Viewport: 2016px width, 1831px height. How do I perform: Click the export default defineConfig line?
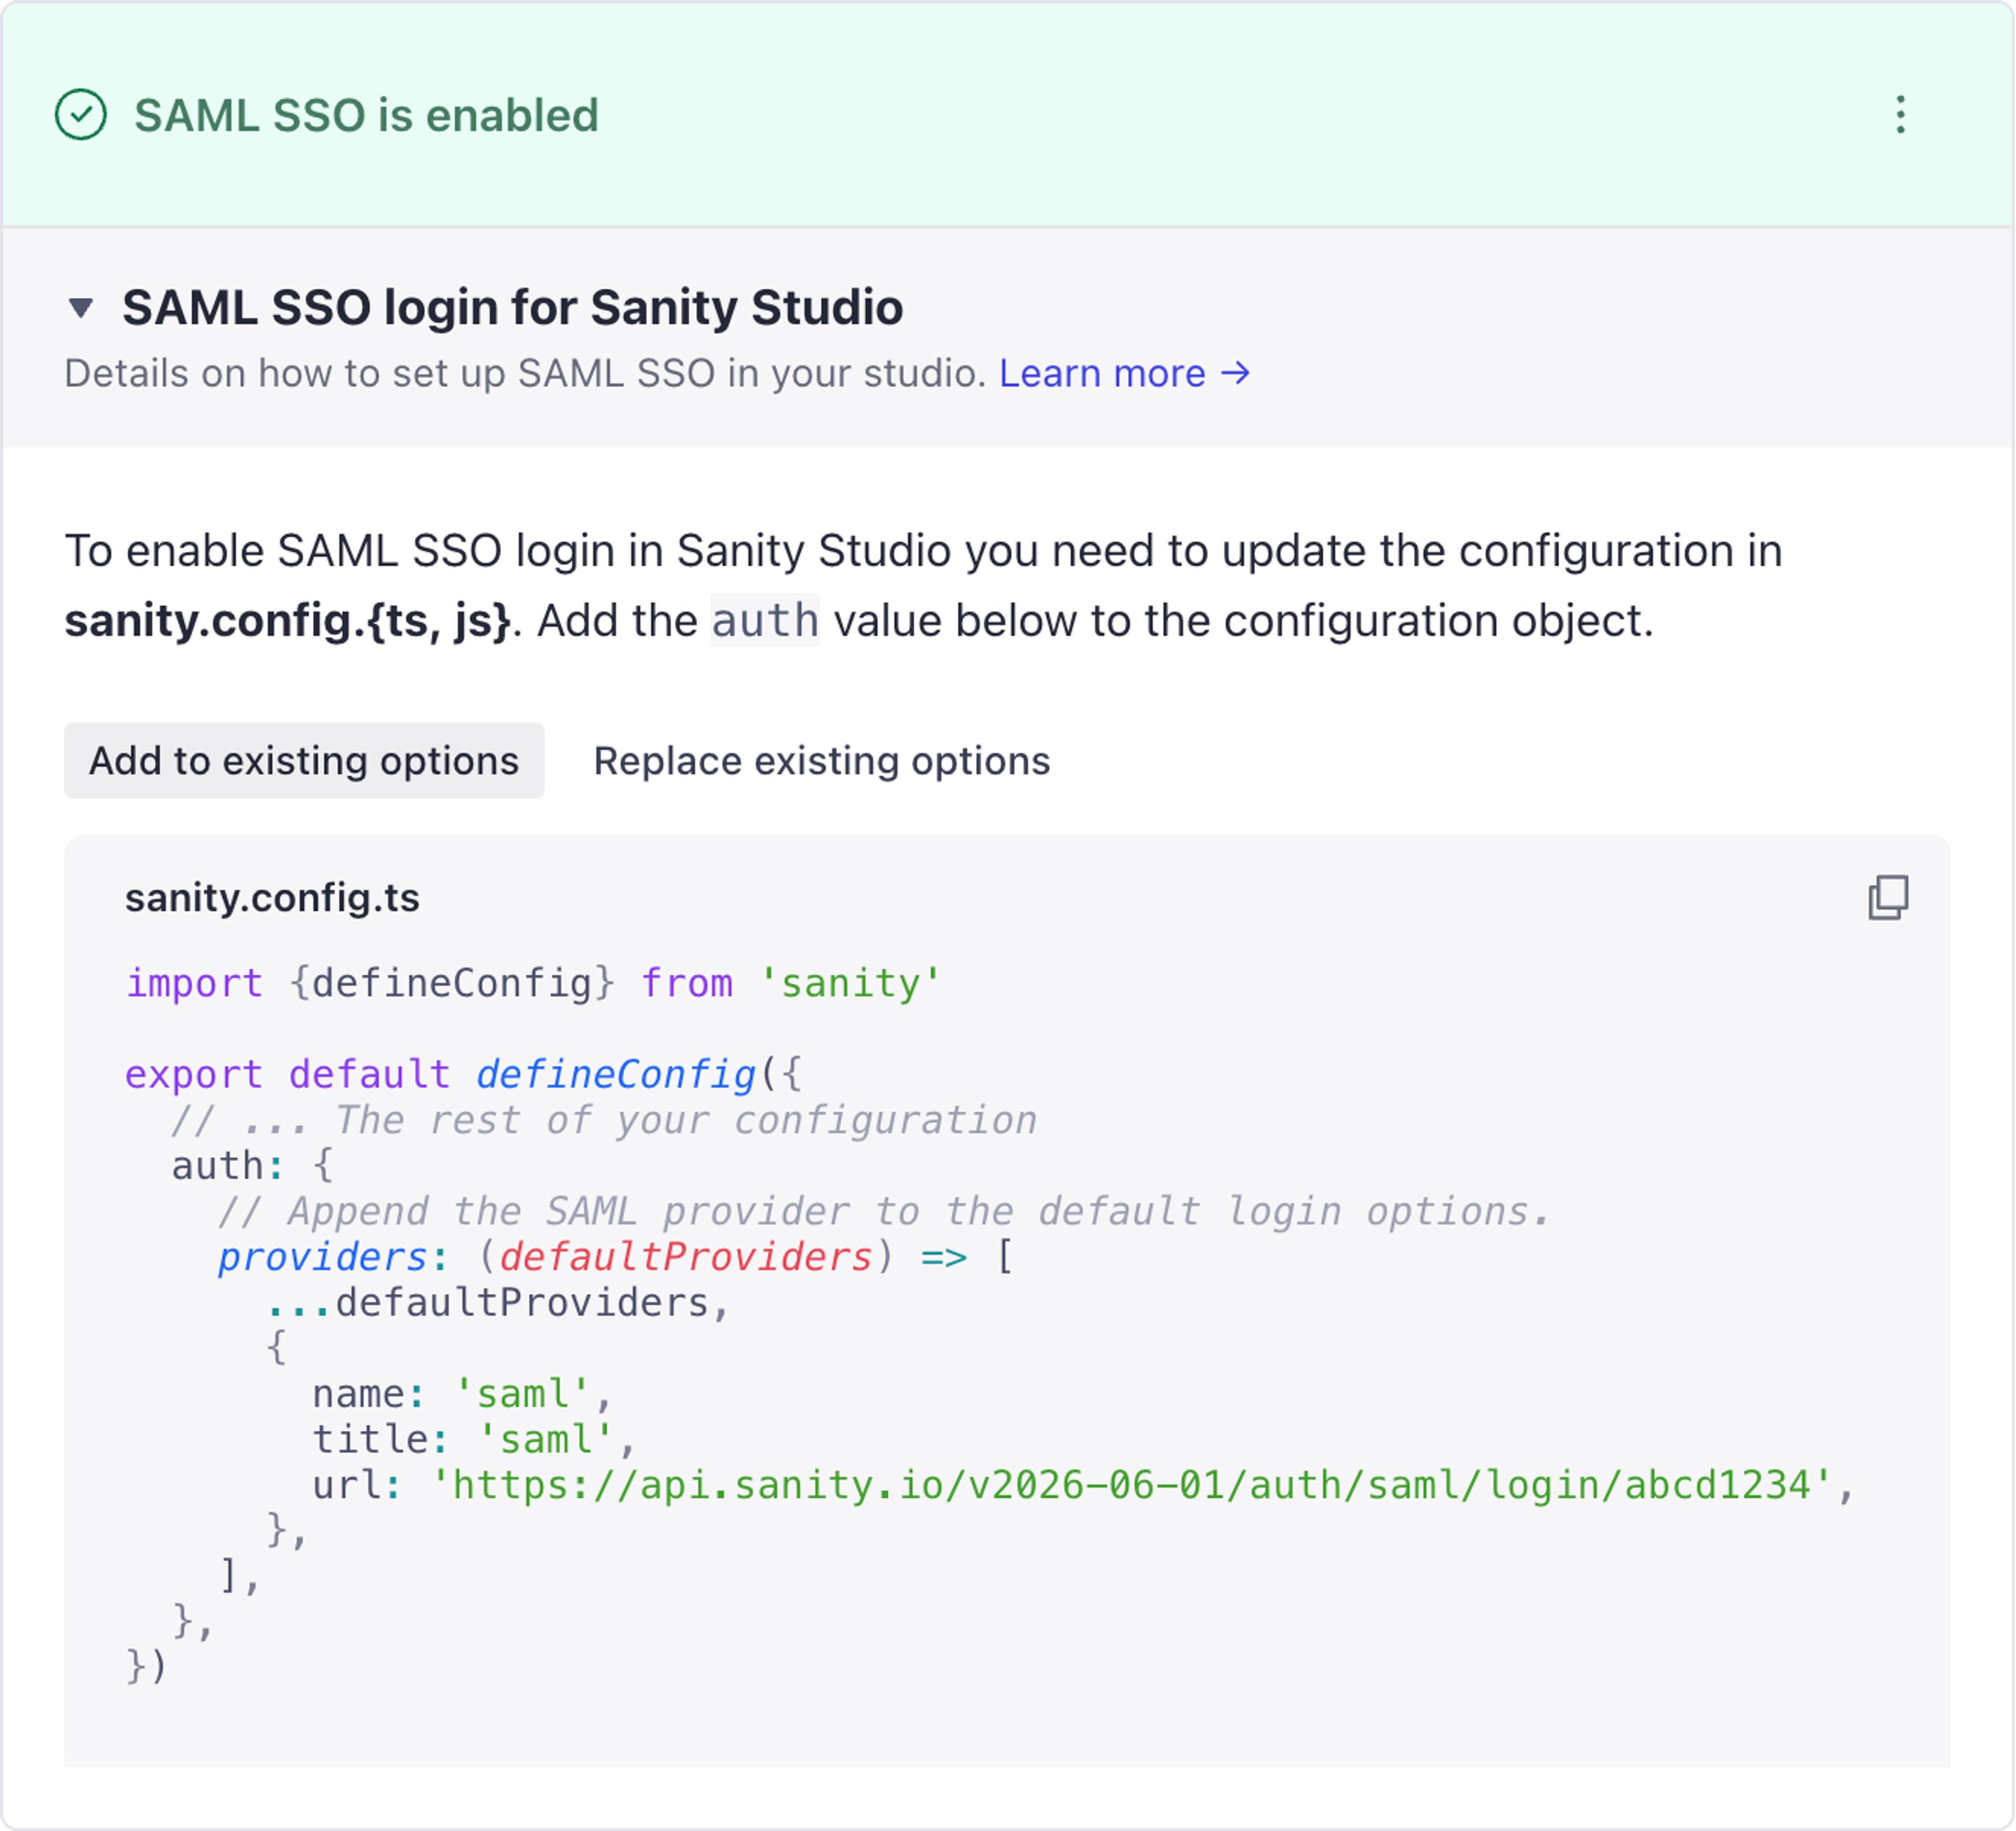click(464, 1075)
